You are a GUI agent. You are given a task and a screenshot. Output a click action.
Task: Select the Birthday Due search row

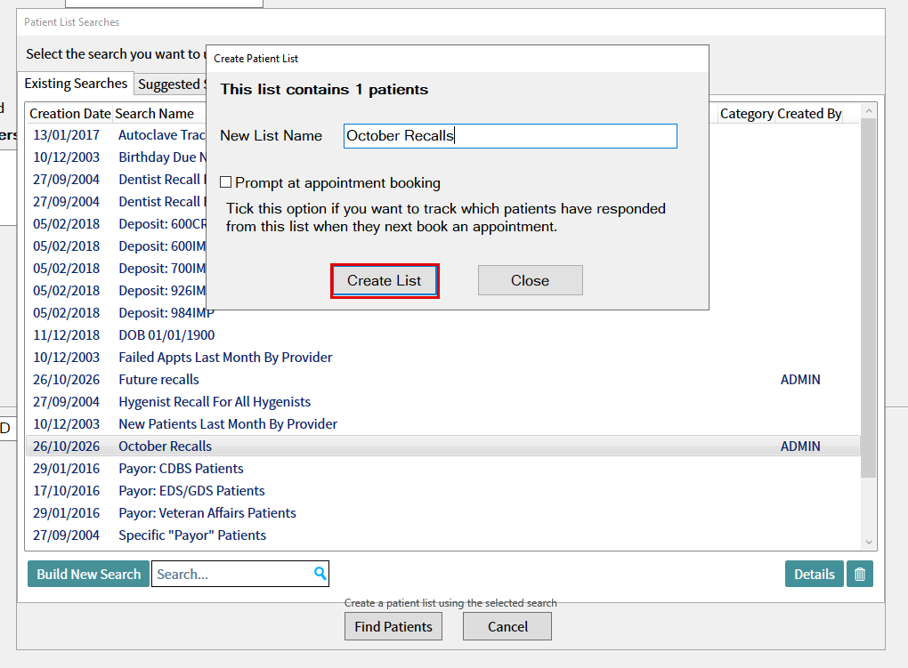pyautogui.click(x=117, y=157)
